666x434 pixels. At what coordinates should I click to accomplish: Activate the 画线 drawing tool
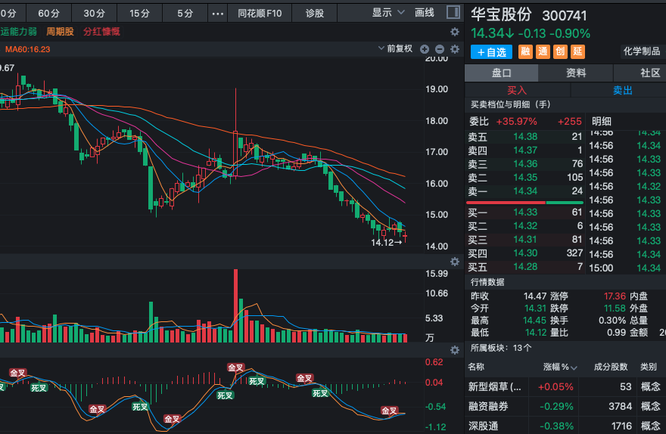pyautogui.click(x=425, y=13)
